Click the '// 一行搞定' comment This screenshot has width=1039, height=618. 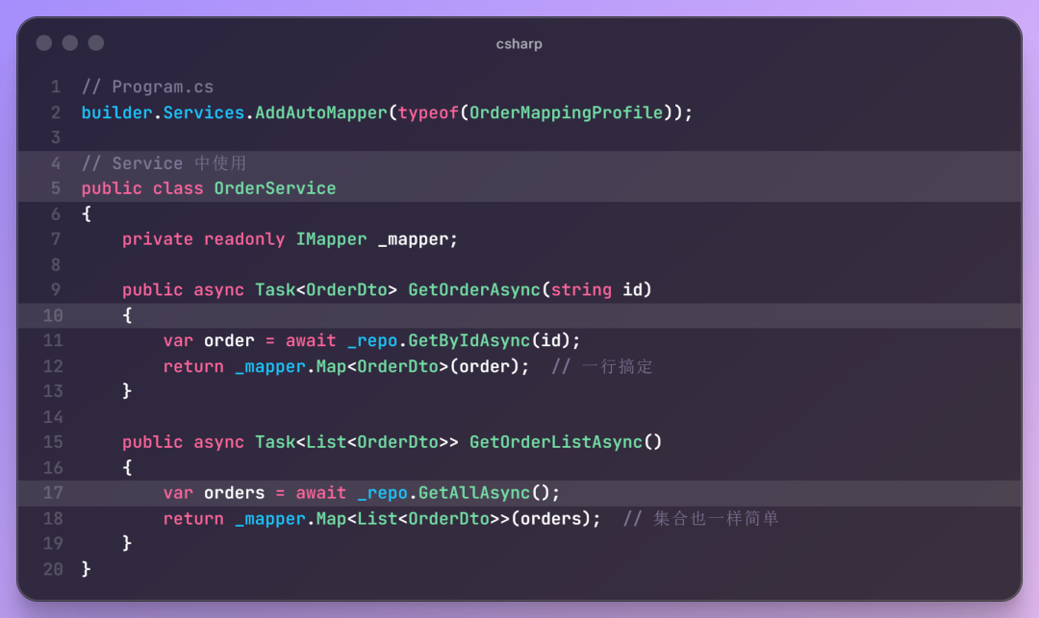(602, 366)
